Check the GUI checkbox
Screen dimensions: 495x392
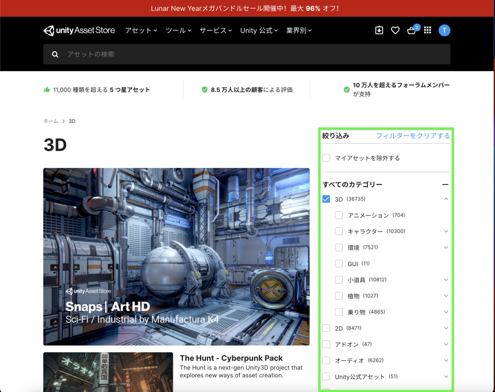coord(339,264)
